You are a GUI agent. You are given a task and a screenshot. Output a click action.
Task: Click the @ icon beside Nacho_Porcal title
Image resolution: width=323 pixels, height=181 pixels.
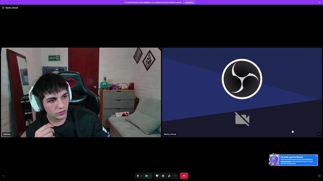pos(3,8)
